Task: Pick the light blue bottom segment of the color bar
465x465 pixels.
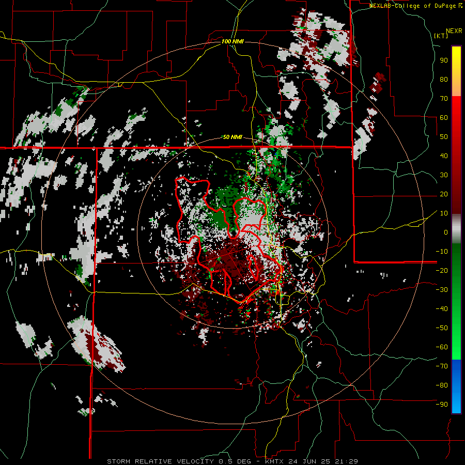Action: coord(456,402)
